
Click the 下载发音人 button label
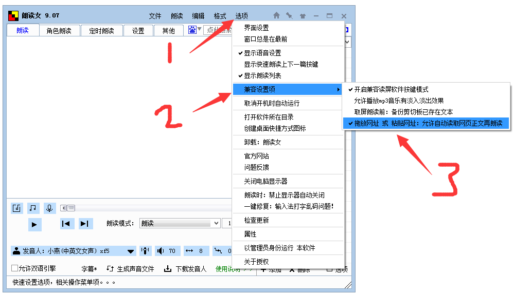(191, 269)
